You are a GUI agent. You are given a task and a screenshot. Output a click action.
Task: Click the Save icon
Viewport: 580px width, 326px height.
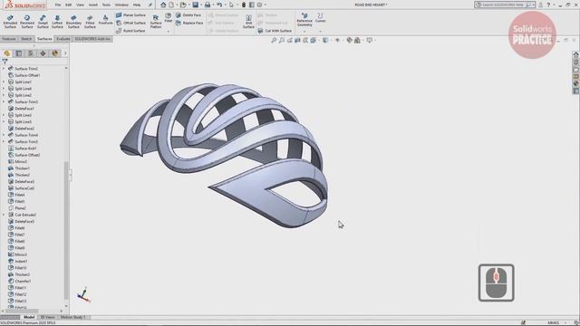coord(196,5)
